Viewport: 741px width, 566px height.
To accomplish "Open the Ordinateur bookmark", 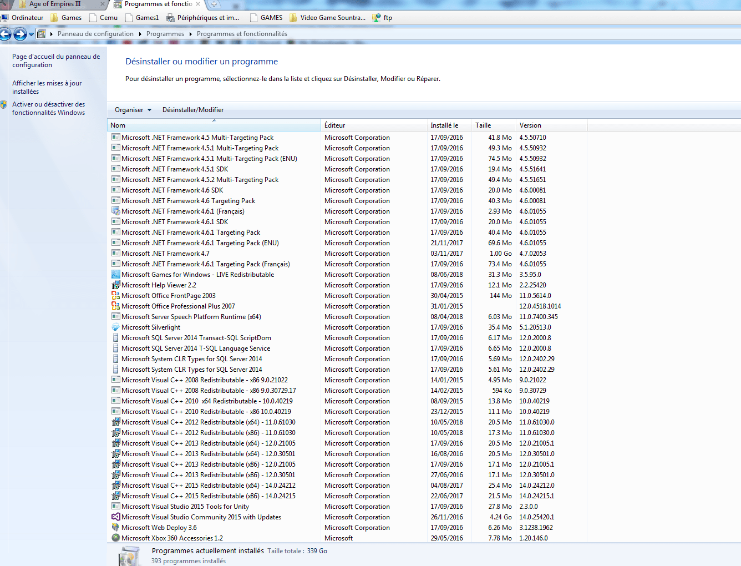I will pos(23,18).
